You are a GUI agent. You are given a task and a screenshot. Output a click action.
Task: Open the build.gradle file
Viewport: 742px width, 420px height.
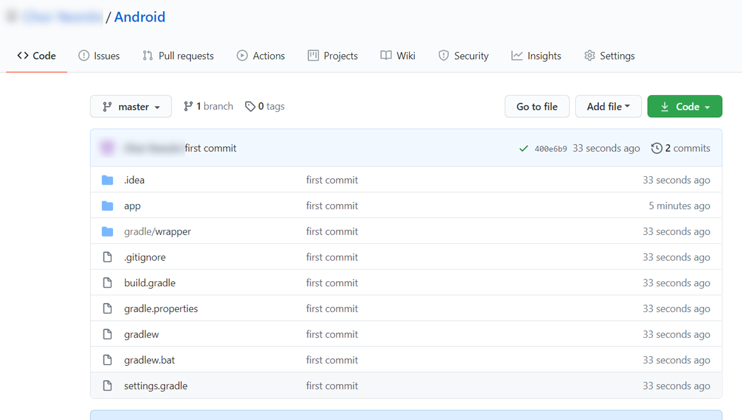point(150,283)
